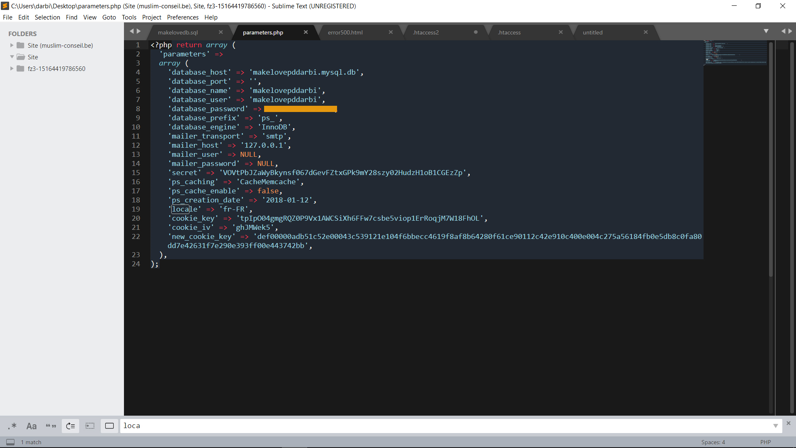Toggle highlight matches icon
The image size is (796, 448).
[109, 426]
